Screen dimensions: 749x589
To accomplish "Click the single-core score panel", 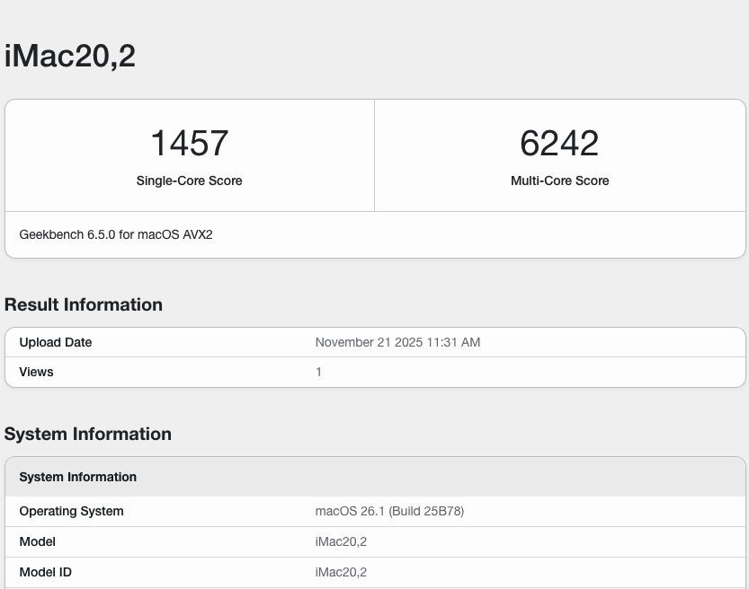I will (x=189, y=154).
